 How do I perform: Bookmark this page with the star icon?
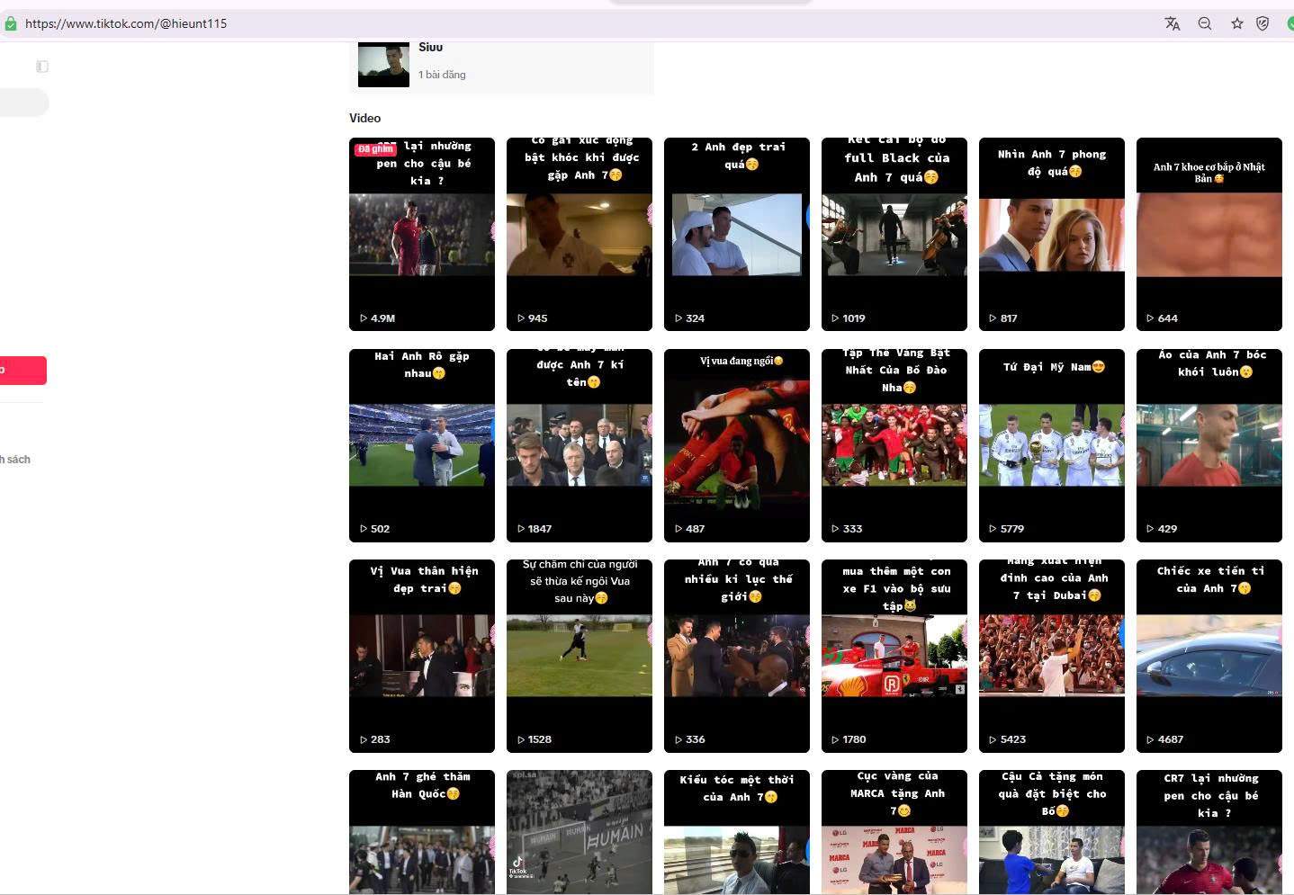click(x=1237, y=23)
